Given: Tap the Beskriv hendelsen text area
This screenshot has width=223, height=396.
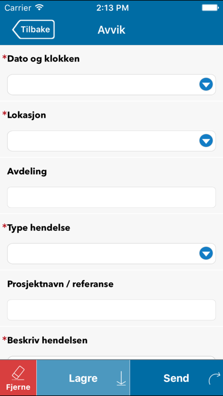Looking at the screenshot, I should point(111,358).
